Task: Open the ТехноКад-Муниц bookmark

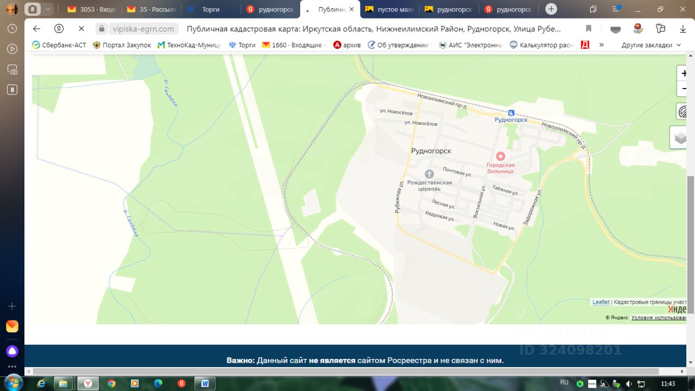Action: tap(189, 45)
